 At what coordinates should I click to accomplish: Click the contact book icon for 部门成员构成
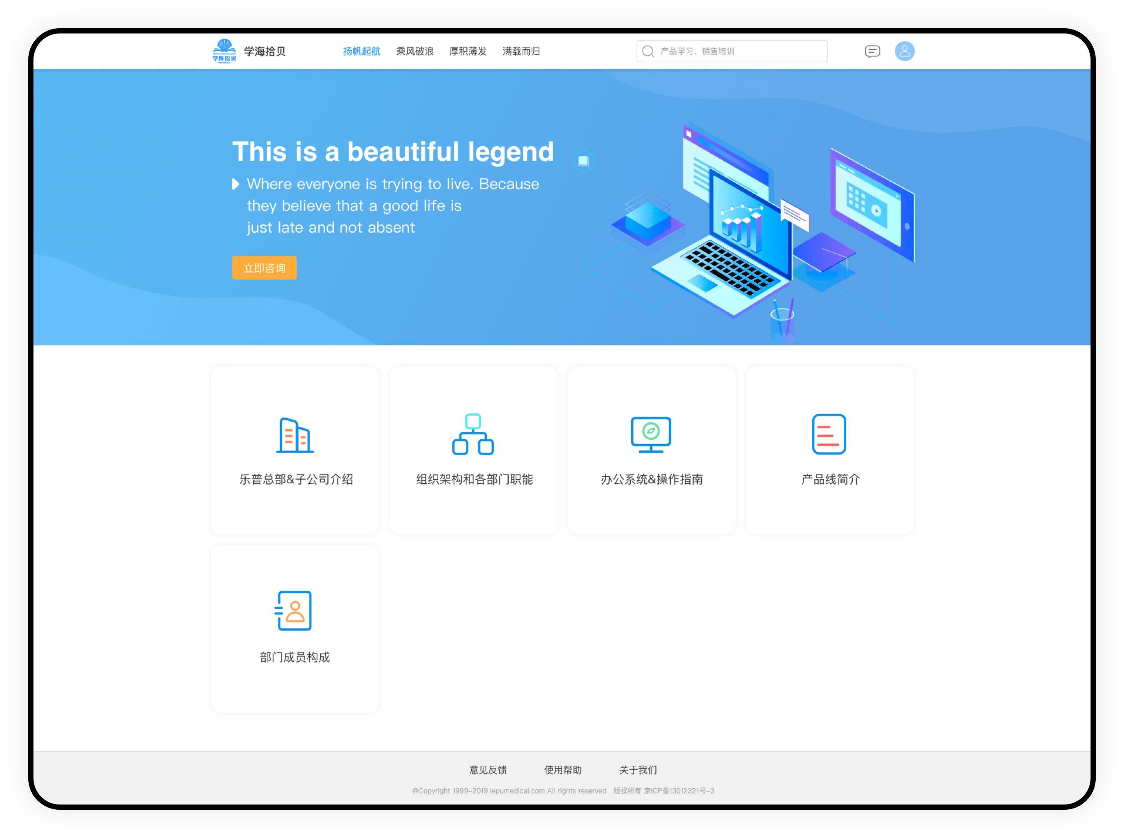[x=293, y=611]
